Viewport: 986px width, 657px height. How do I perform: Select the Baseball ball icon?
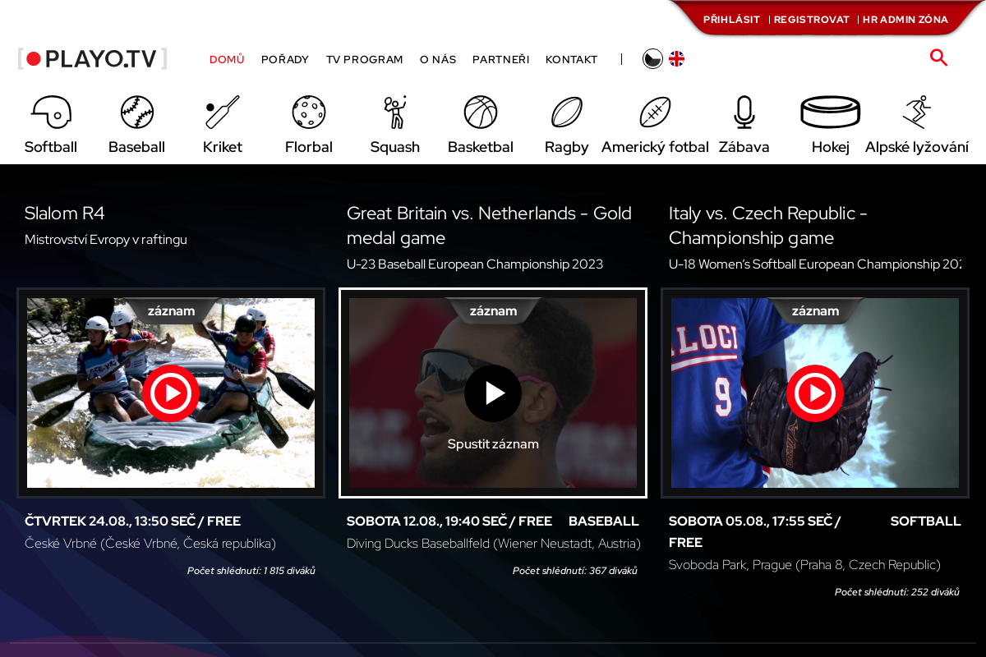137,112
